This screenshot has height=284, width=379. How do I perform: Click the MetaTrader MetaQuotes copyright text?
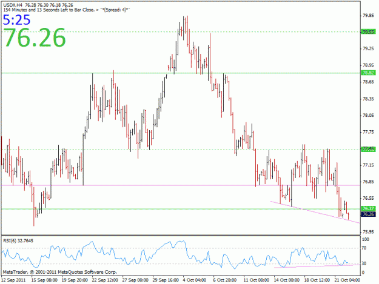(59, 272)
